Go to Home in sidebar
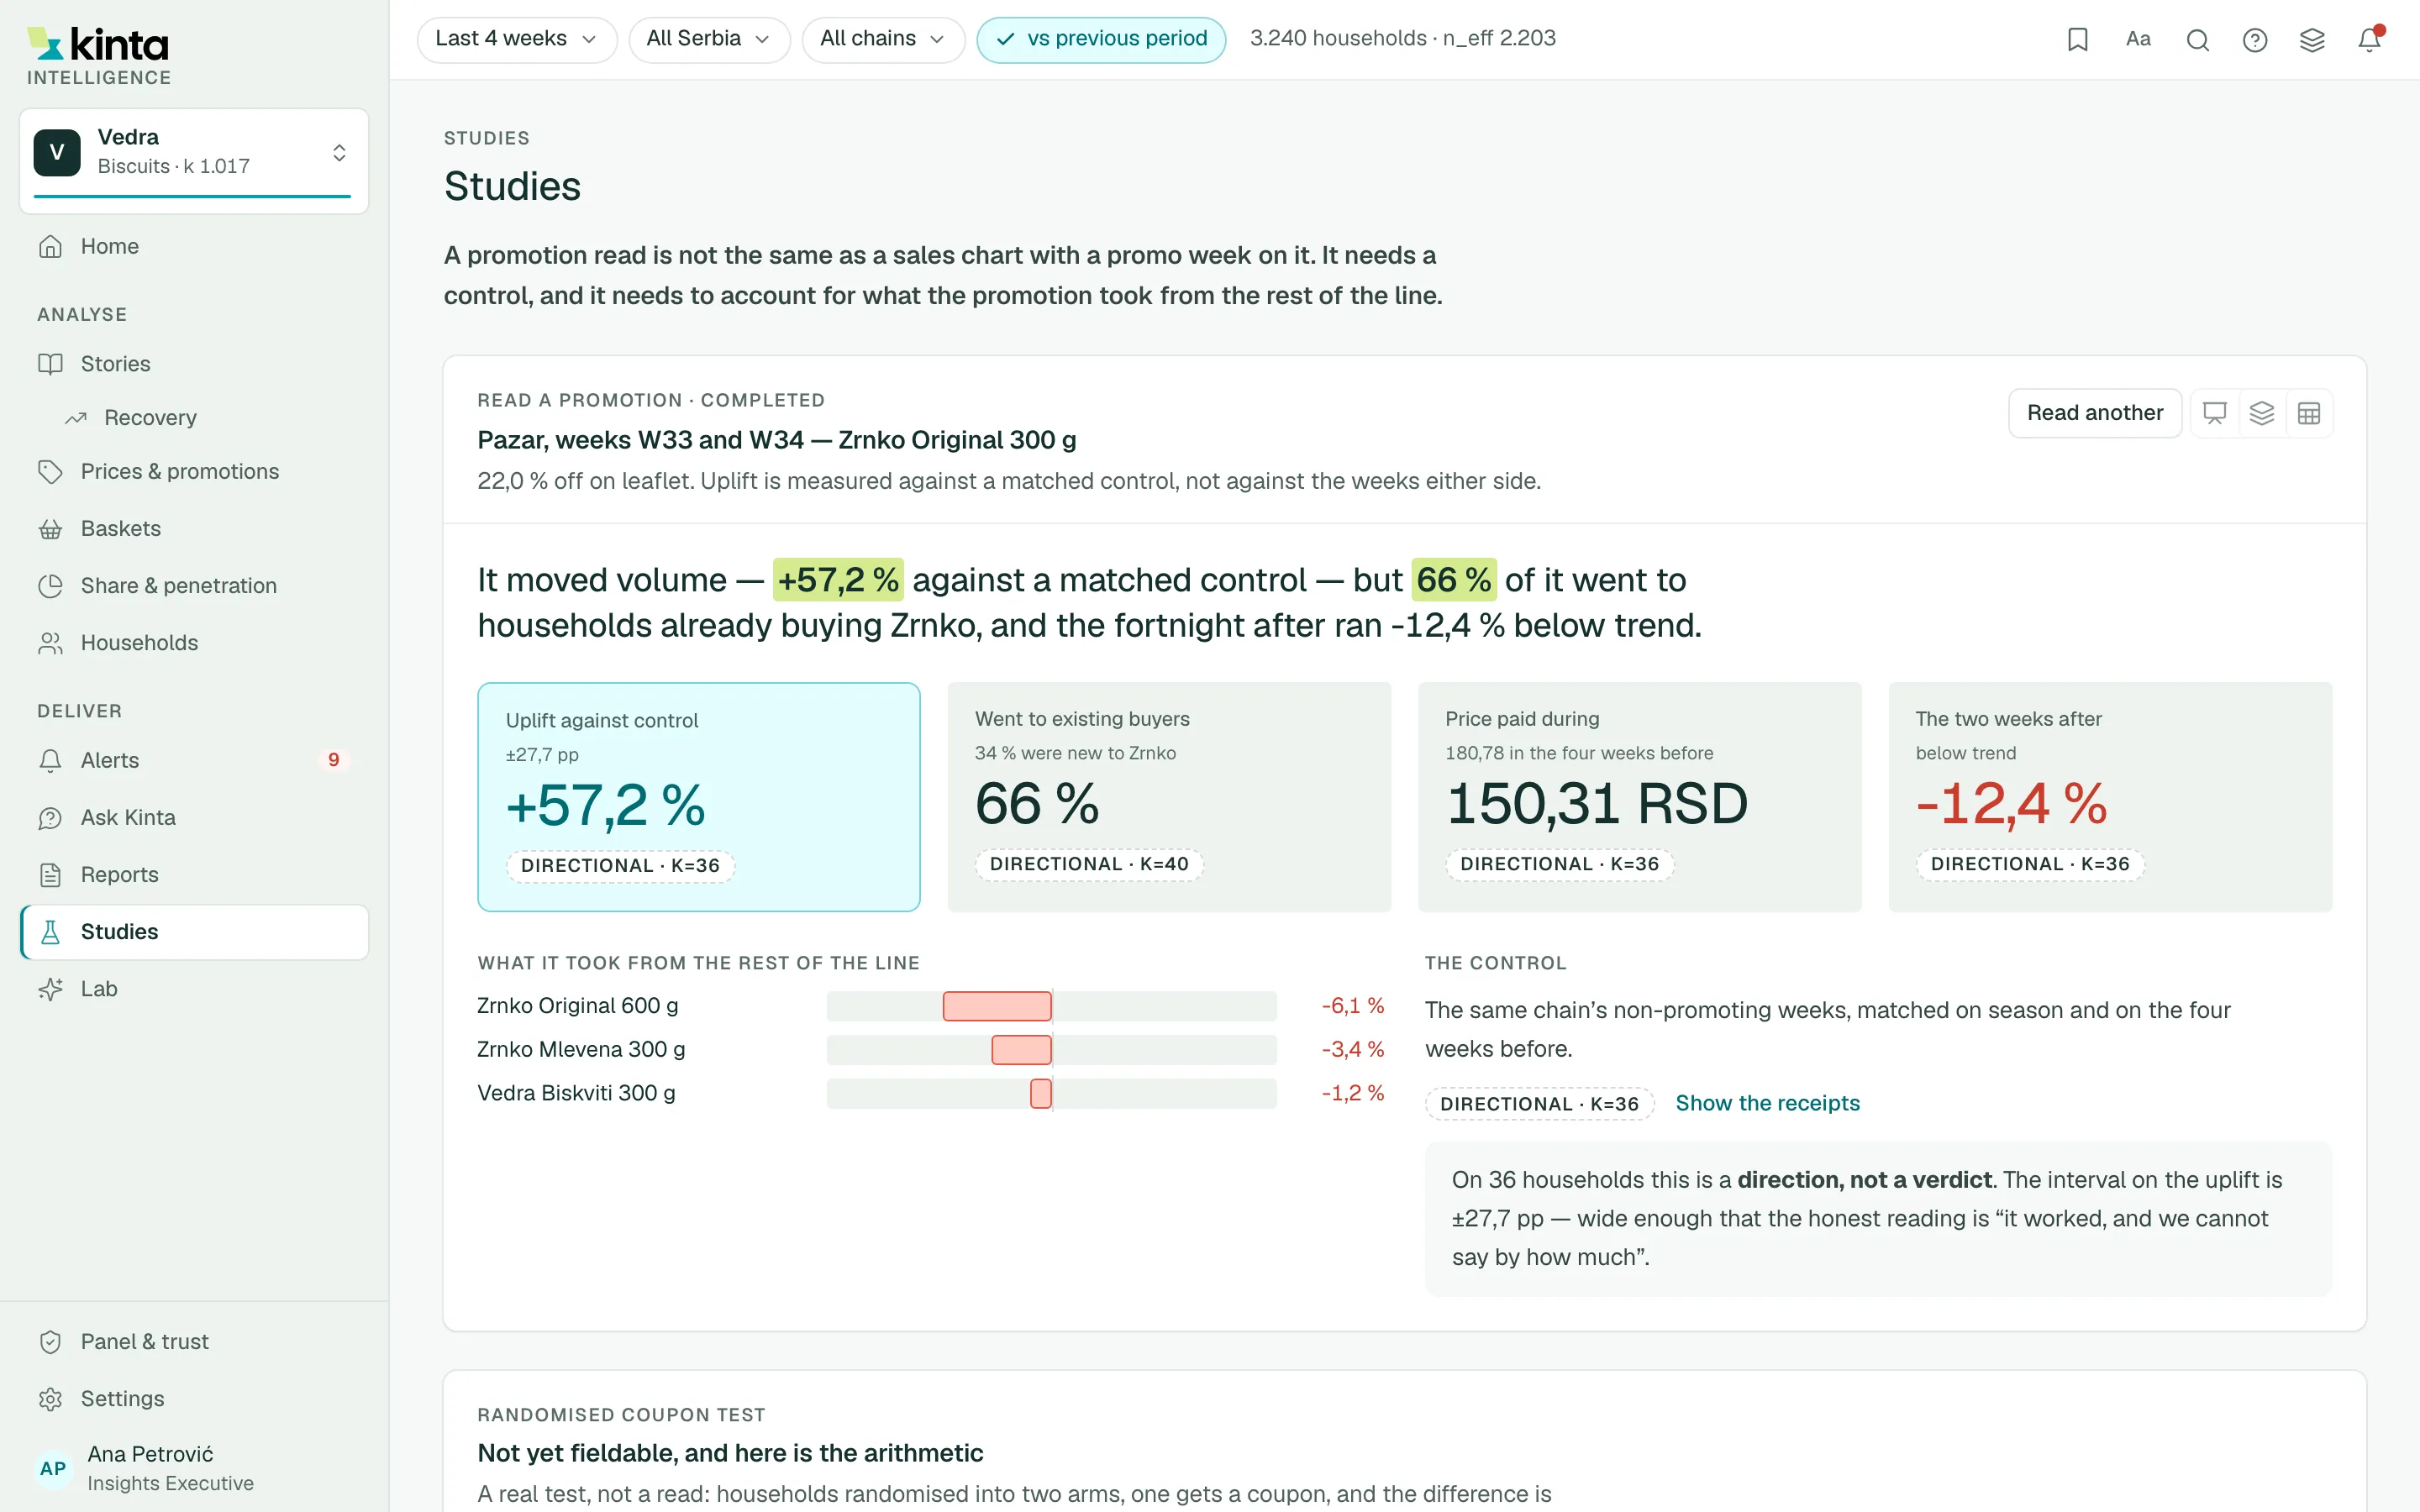 click(194, 247)
